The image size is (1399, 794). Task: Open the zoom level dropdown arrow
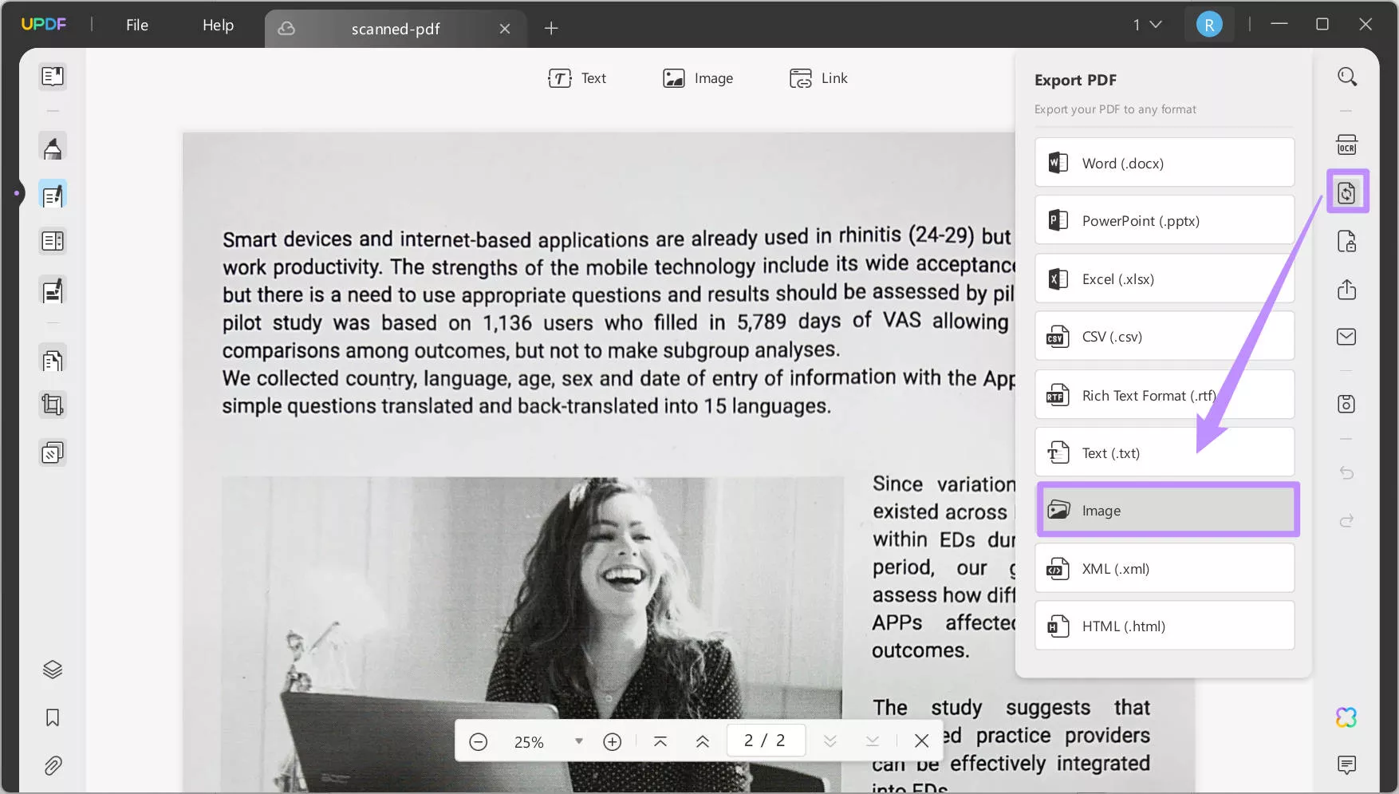point(579,742)
